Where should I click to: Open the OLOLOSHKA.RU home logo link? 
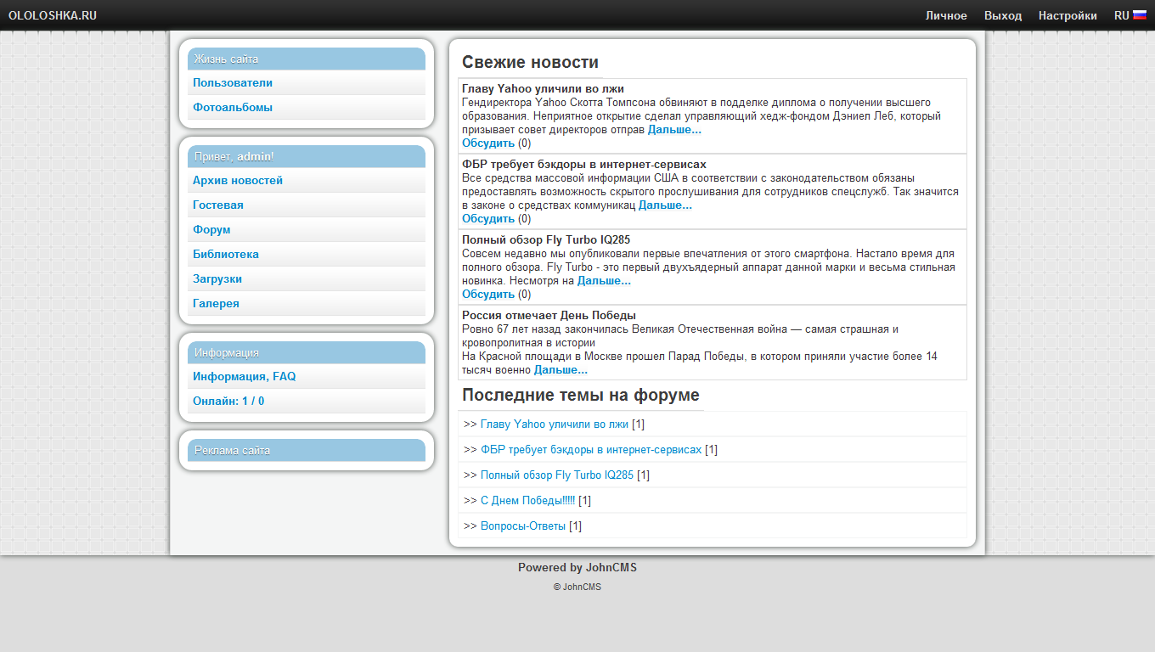(x=53, y=15)
